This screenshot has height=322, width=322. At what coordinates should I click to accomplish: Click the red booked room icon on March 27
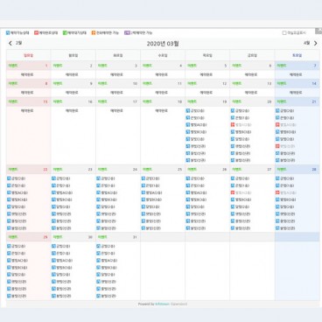tap(233, 192)
